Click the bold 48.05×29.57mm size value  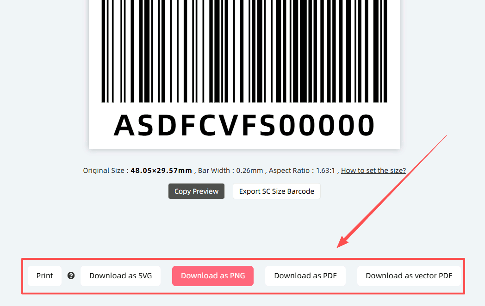[161, 171]
